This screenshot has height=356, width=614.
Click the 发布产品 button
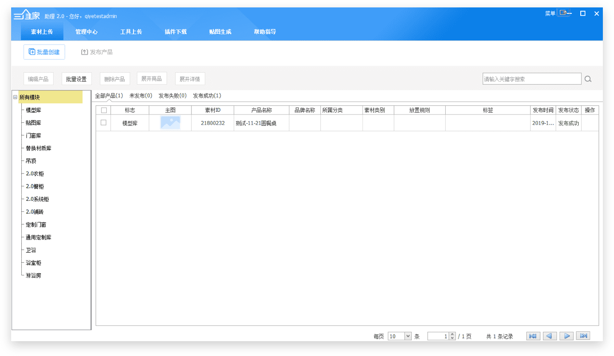coord(97,52)
